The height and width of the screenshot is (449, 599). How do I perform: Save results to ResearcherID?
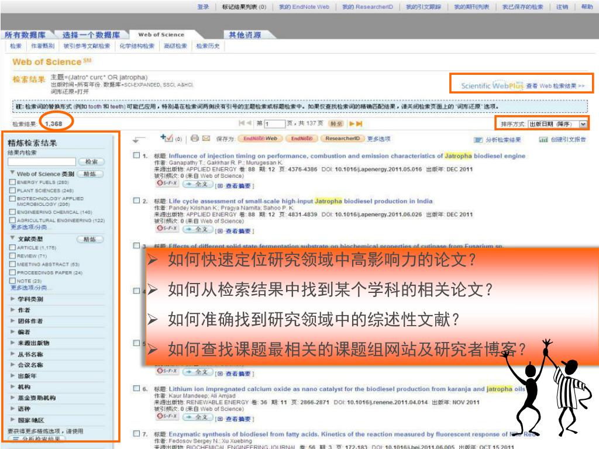pyautogui.click(x=343, y=139)
